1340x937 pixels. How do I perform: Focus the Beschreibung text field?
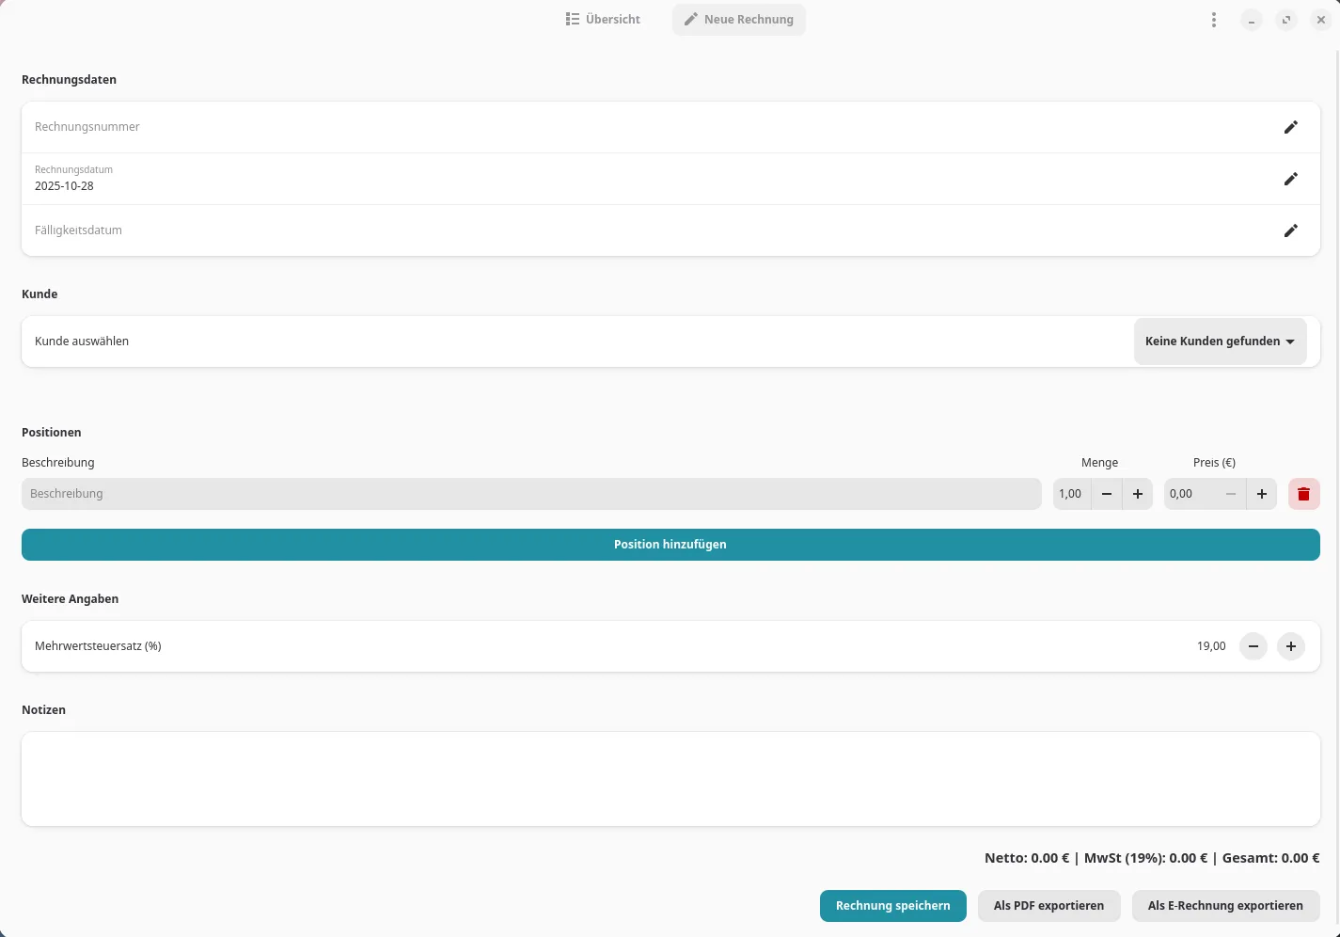[530, 494]
